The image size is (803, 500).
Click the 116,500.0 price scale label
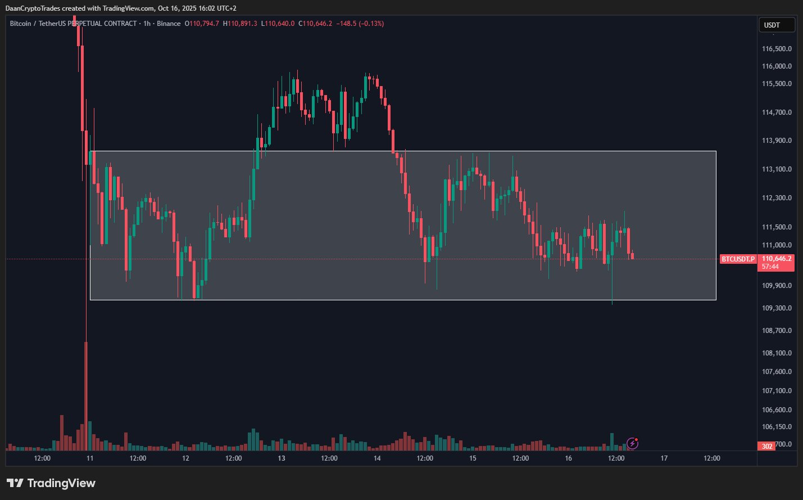777,49
